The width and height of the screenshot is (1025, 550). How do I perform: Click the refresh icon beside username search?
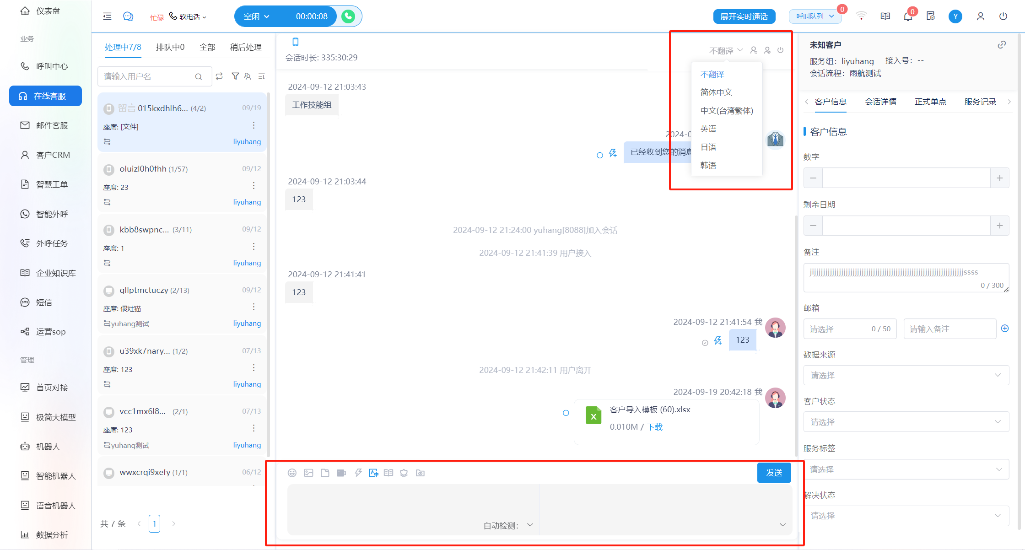point(219,76)
